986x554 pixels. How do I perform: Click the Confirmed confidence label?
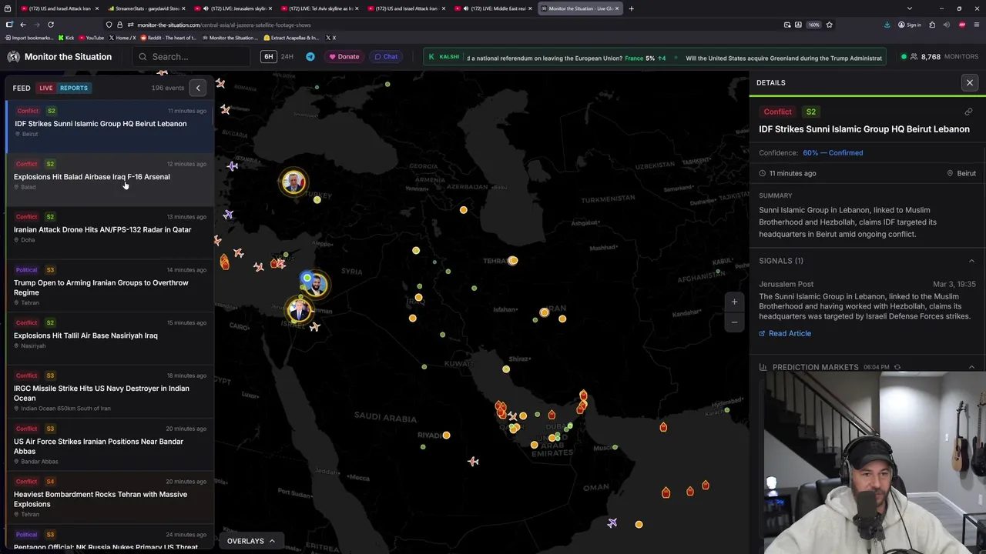[833, 153]
